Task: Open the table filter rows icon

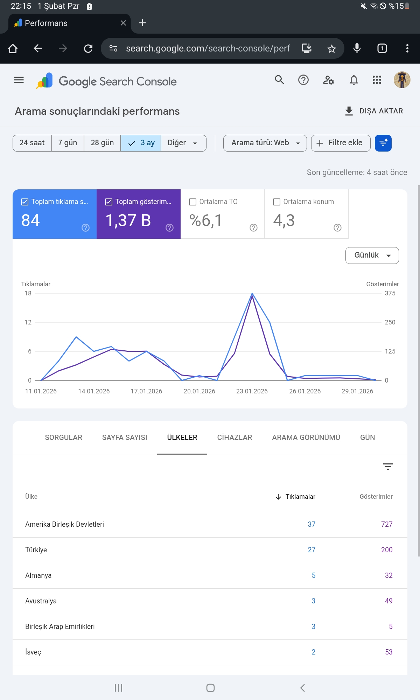Action: (388, 466)
